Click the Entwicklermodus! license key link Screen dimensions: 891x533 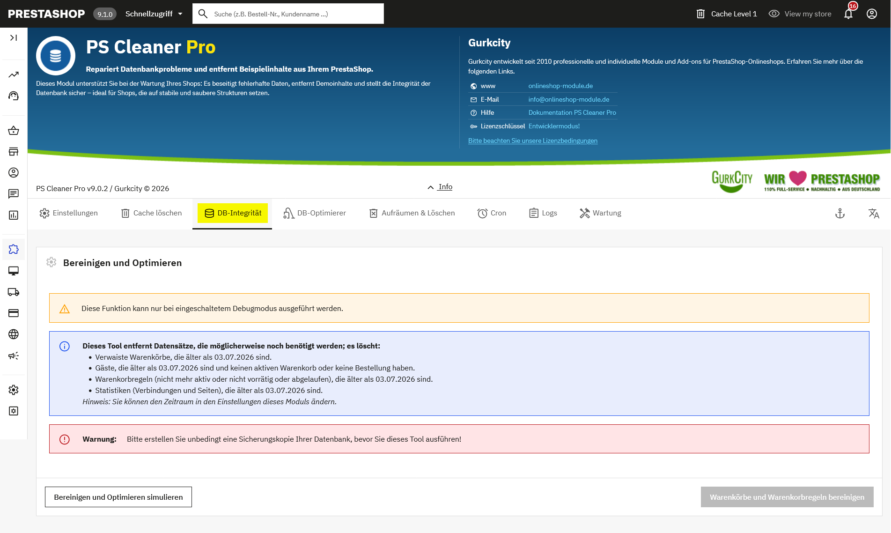[x=554, y=126]
